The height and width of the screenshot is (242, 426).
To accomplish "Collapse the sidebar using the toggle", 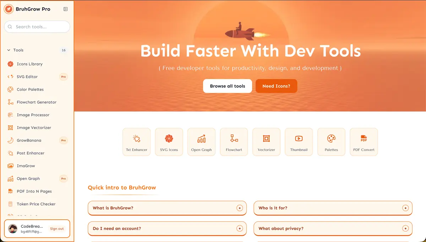I will (65, 9).
